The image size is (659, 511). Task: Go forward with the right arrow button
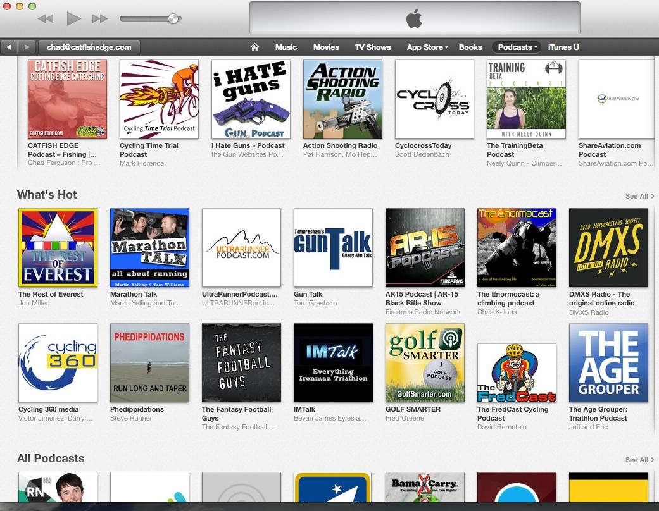click(x=27, y=47)
